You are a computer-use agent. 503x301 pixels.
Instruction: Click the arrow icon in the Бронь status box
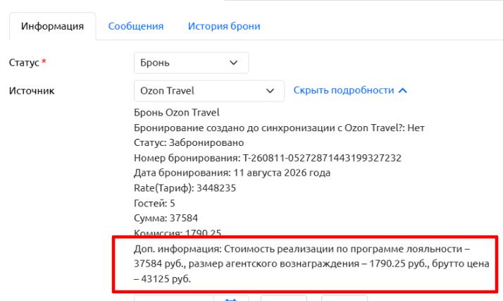pos(234,63)
